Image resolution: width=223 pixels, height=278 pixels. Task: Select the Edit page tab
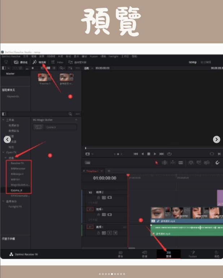(x=169, y=254)
